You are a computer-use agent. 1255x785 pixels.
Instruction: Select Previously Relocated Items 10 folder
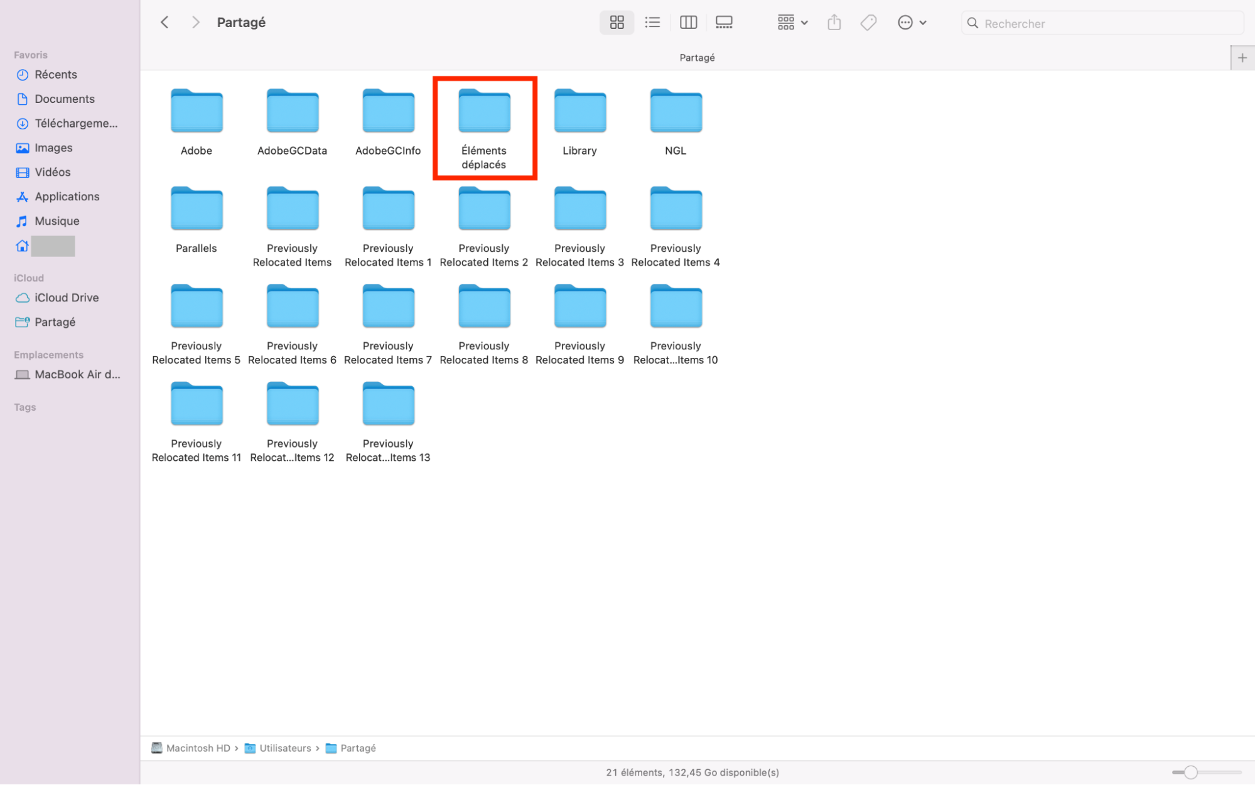[x=676, y=325]
